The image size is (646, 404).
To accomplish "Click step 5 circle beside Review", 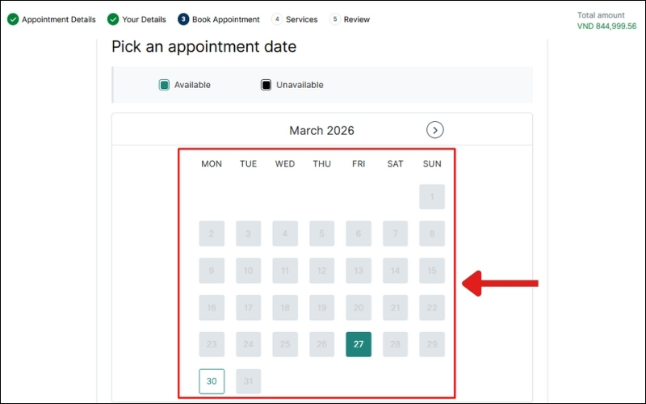I will pos(335,19).
